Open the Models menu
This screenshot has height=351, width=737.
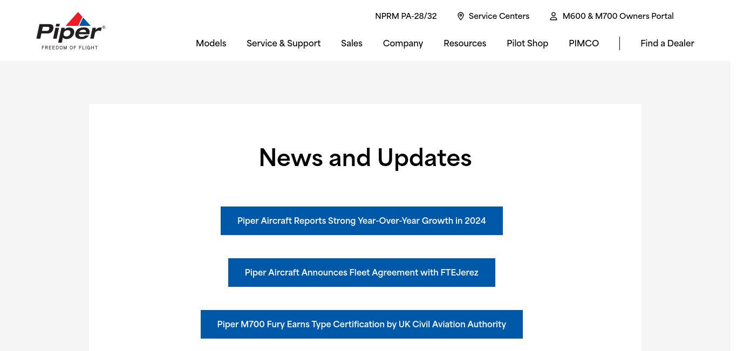pos(211,43)
